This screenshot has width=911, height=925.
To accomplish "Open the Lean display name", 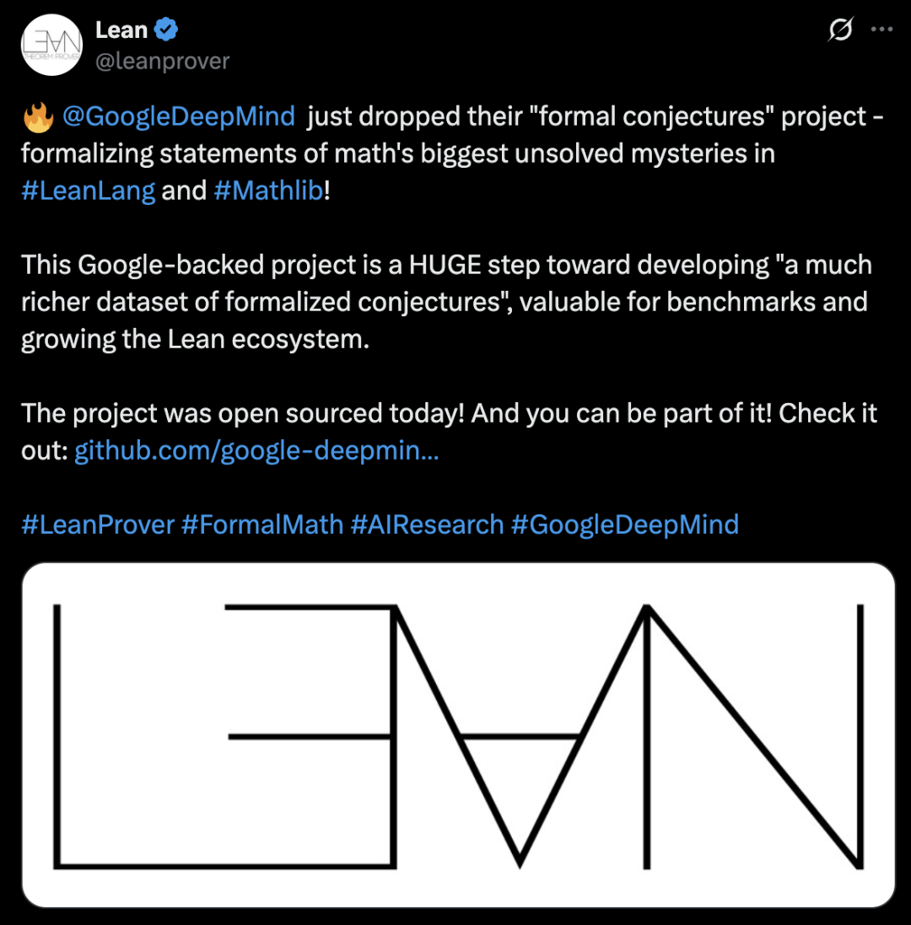I will pyautogui.click(x=121, y=30).
